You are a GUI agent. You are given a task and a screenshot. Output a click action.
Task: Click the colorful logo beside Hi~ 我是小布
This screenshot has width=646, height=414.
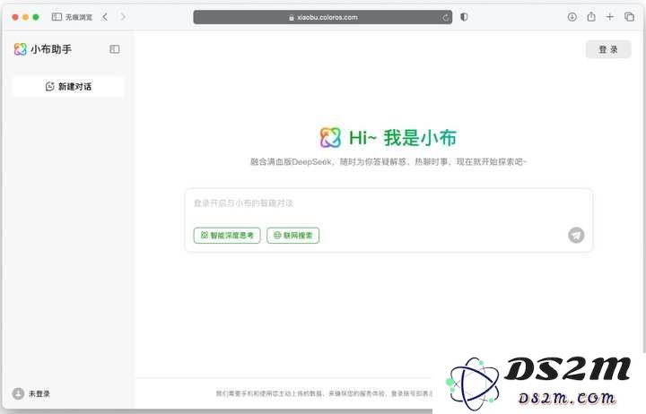[x=330, y=137]
